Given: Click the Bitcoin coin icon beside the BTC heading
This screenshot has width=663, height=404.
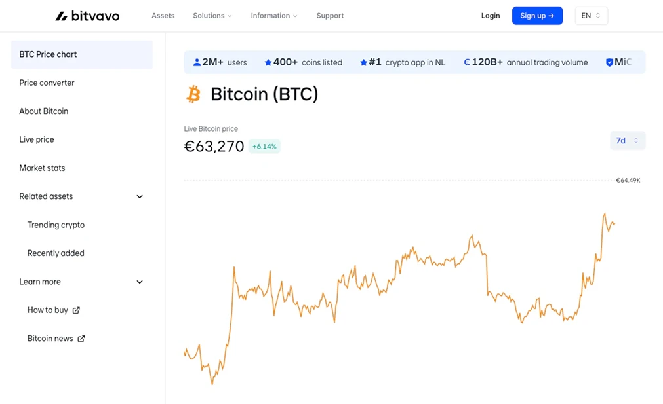Looking at the screenshot, I should 193,94.
